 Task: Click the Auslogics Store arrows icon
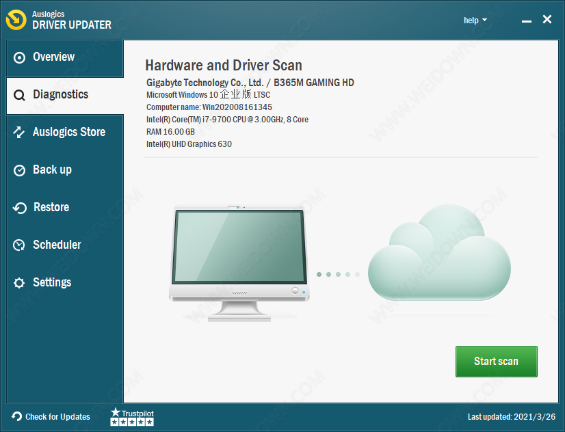click(18, 132)
